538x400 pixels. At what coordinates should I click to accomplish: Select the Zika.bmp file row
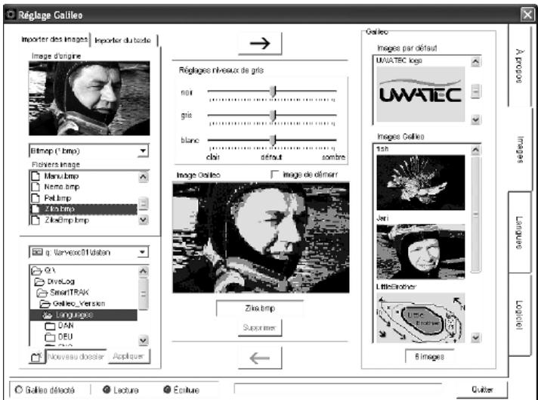[84, 209]
